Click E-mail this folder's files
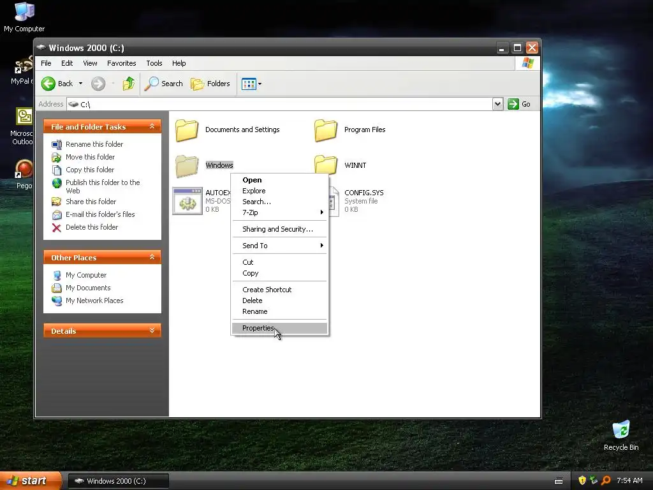This screenshot has height=490, width=653. pos(100,214)
